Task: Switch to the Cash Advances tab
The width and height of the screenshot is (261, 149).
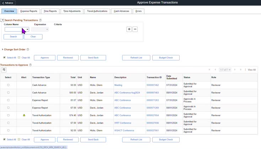Action: click(121, 11)
